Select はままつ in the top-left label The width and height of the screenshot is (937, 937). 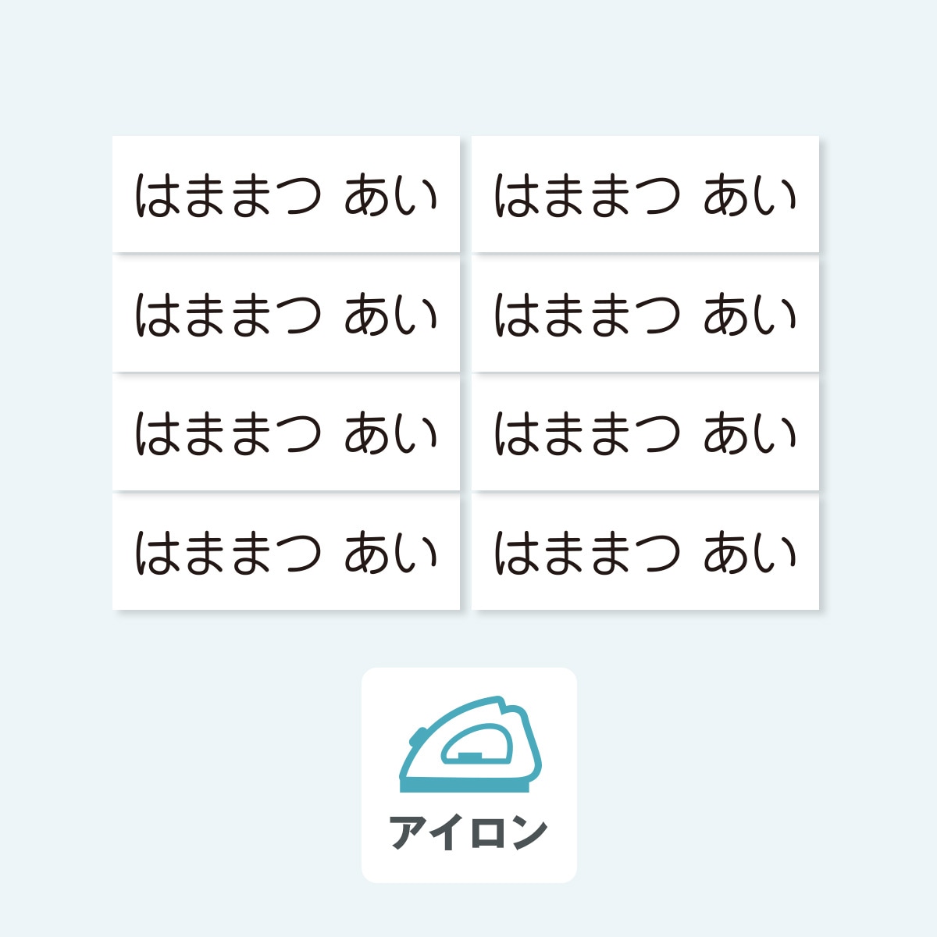pyautogui.click(x=228, y=195)
